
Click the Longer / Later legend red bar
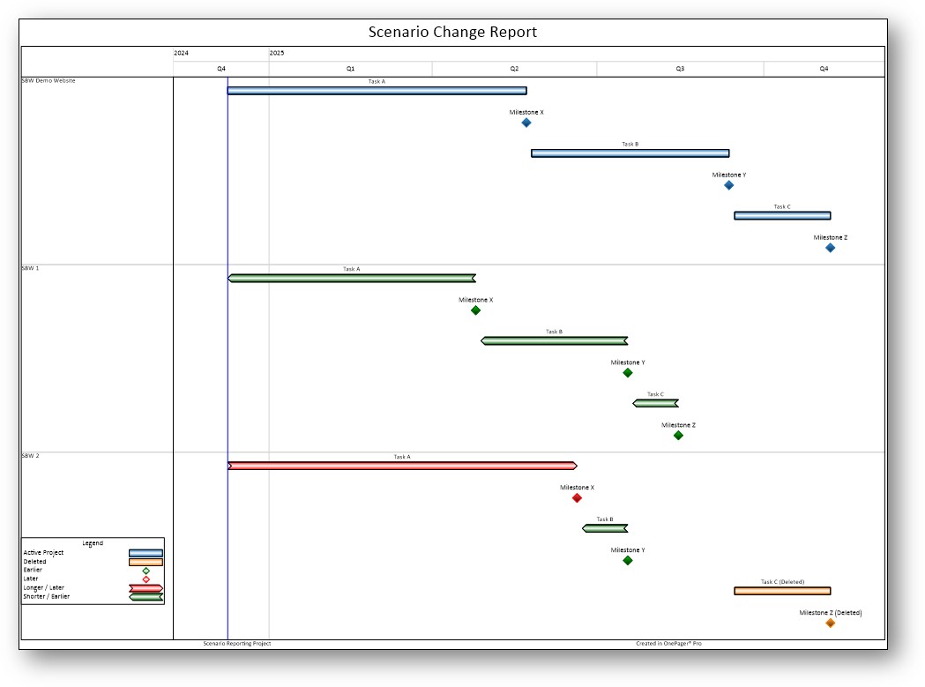pos(145,588)
